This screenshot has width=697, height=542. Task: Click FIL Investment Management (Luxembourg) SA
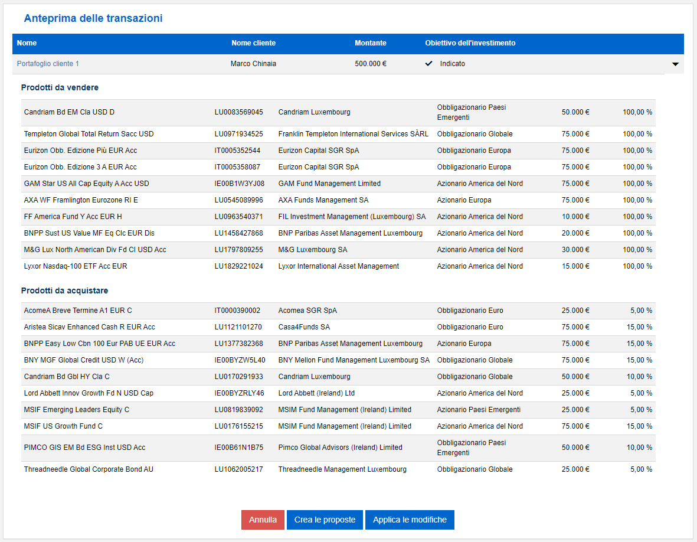click(352, 217)
